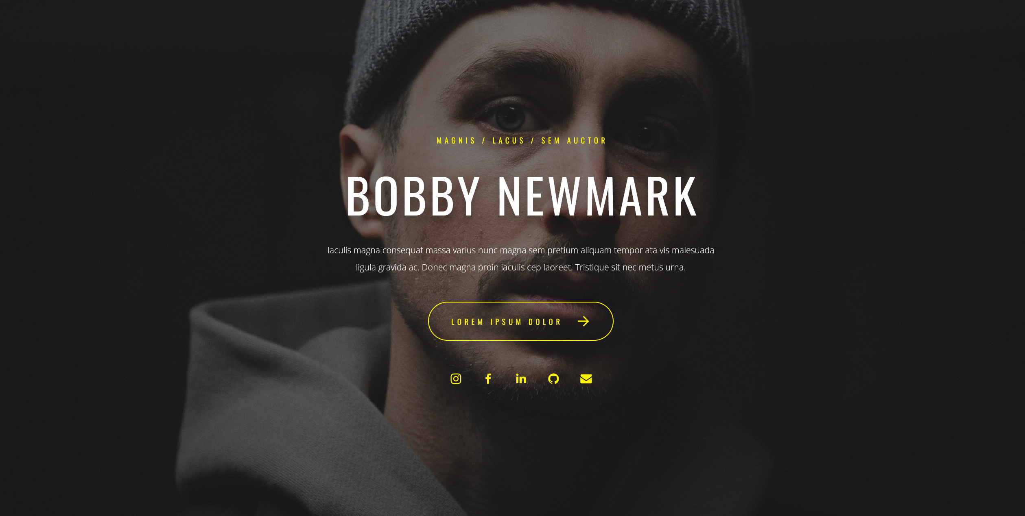Visit the LinkedIn icon link
This screenshot has height=516, width=1025.
pos(521,379)
